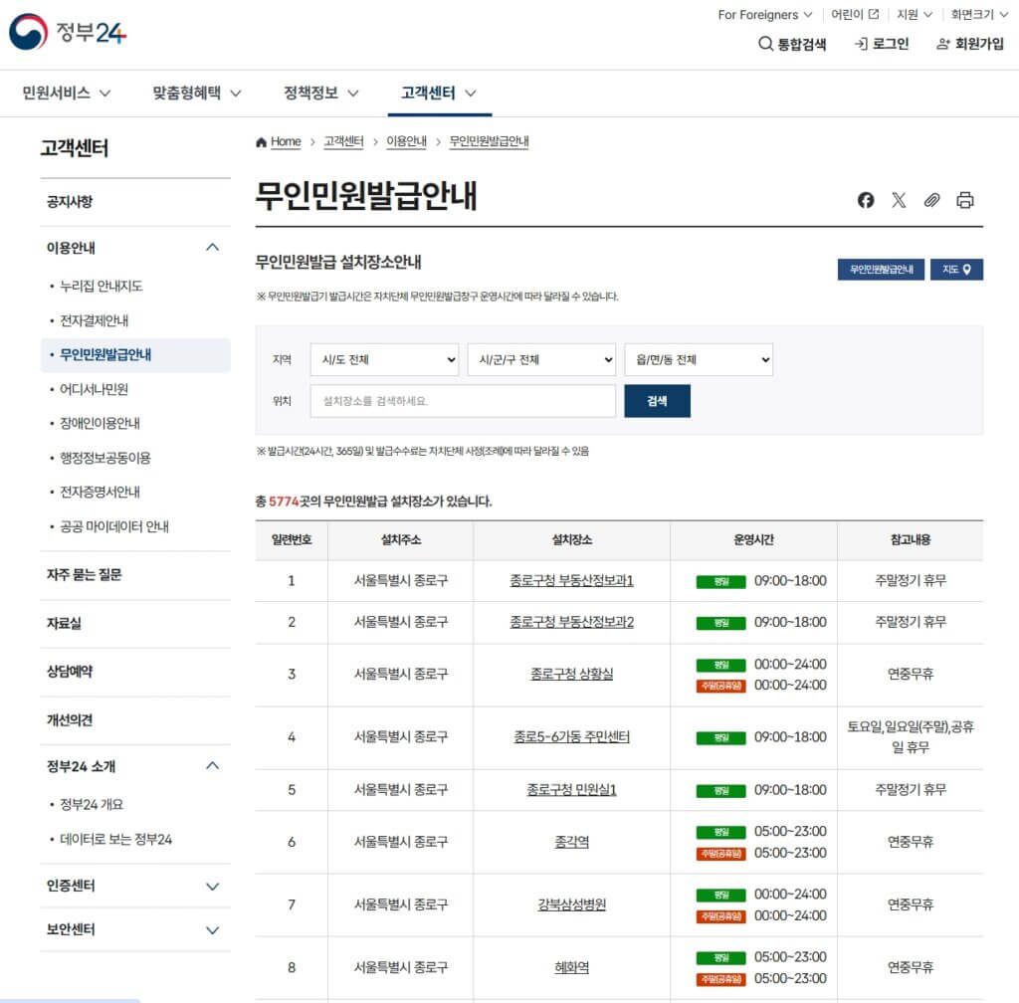Open 장애인이용안내 sidebar item

click(101, 423)
